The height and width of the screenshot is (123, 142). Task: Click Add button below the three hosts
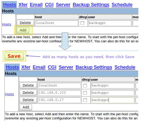click(26, 107)
